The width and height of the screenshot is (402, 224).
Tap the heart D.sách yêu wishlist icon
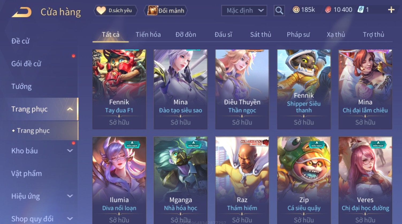(x=101, y=10)
